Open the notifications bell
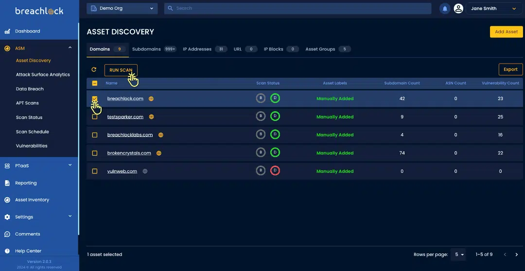The width and height of the screenshot is (525, 271). (445, 9)
